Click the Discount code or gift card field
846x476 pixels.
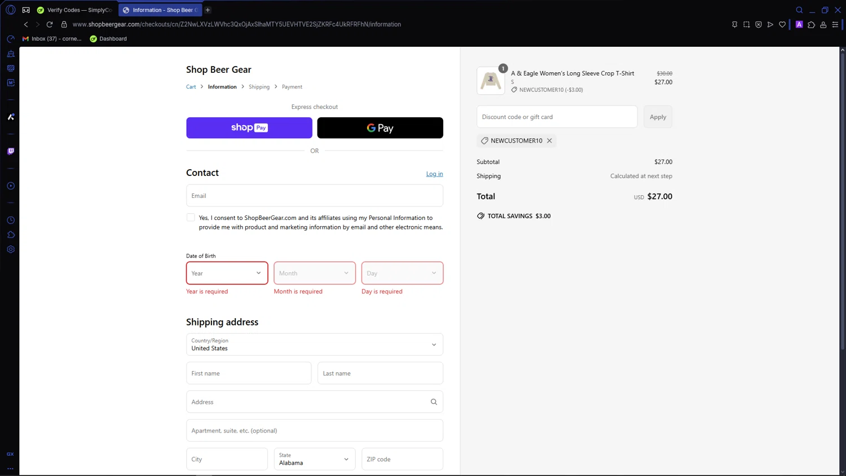pyautogui.click(x=557, y=117)
